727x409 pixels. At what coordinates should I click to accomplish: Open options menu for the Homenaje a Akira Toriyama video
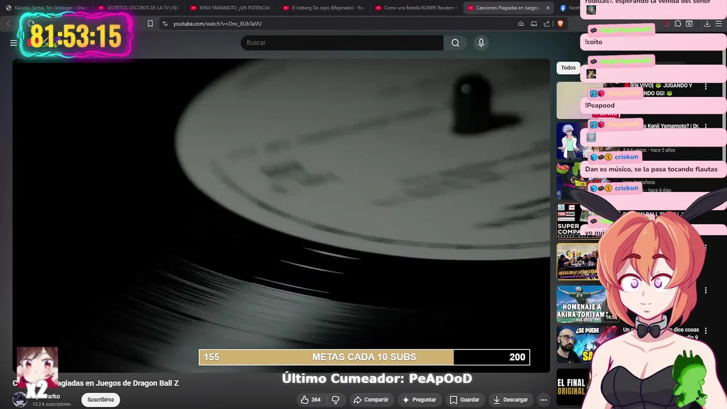point(705,290)
